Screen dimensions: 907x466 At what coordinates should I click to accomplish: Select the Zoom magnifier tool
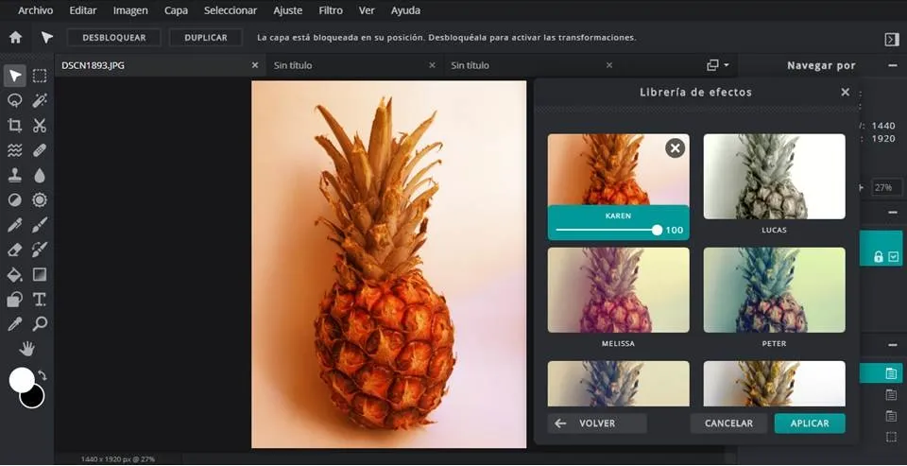(40, 323)
